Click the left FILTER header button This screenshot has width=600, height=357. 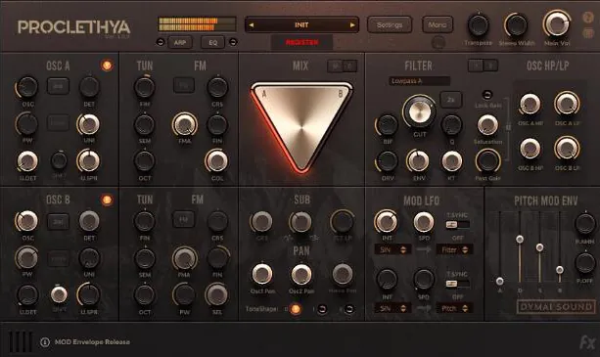pos(476,66)
